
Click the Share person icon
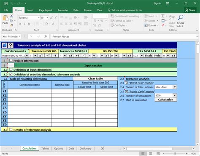point(186,10)
